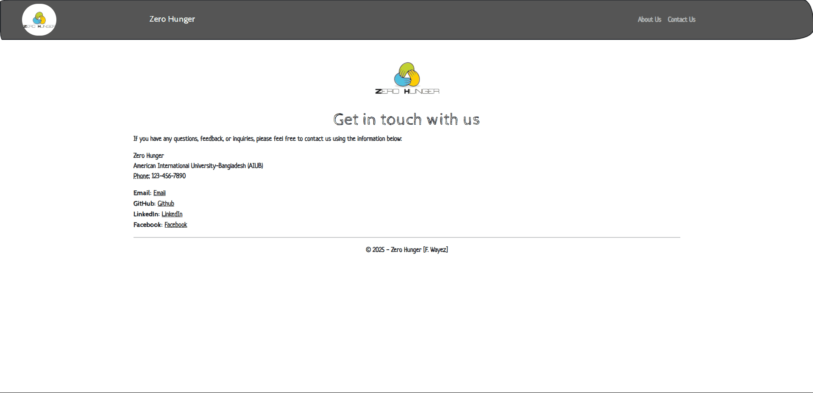Click the underlined 'Phone' abbreviation
The image size is (813, 393).
141,176
